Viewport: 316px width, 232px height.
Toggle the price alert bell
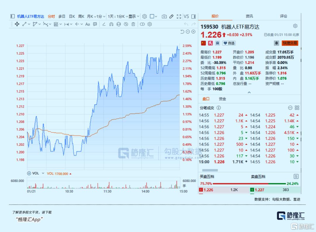tap(276, 43)
